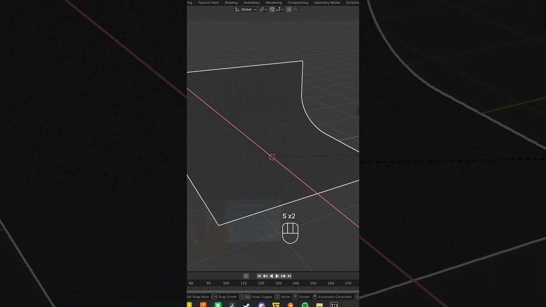The height and width of the screenshot is (307, 546).
Task: Jump to the previous keyframe
Action: pyautogui.click(x=265, y=276)
